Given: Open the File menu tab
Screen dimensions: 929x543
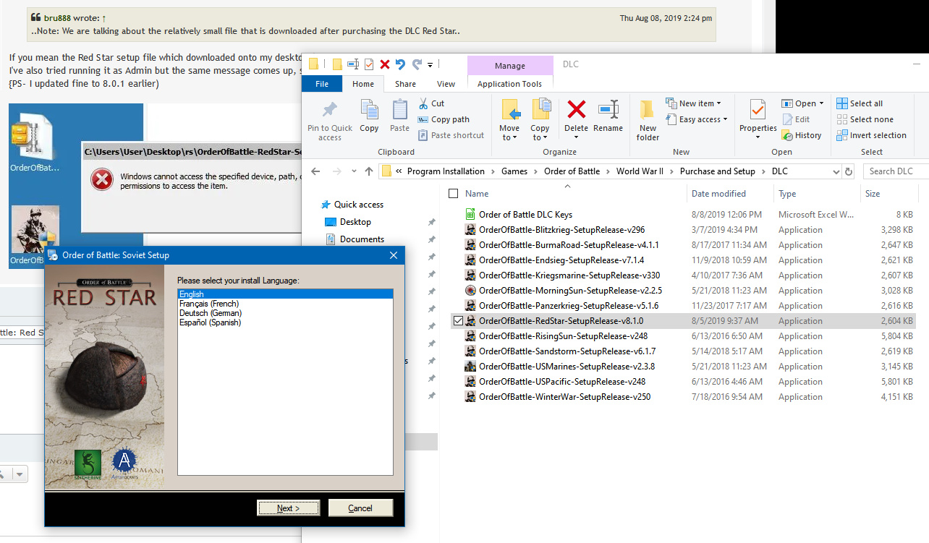Looking at the screenshot, I should point(322,84).
